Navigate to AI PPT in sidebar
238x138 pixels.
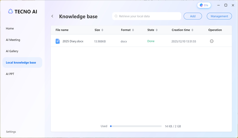10,74
